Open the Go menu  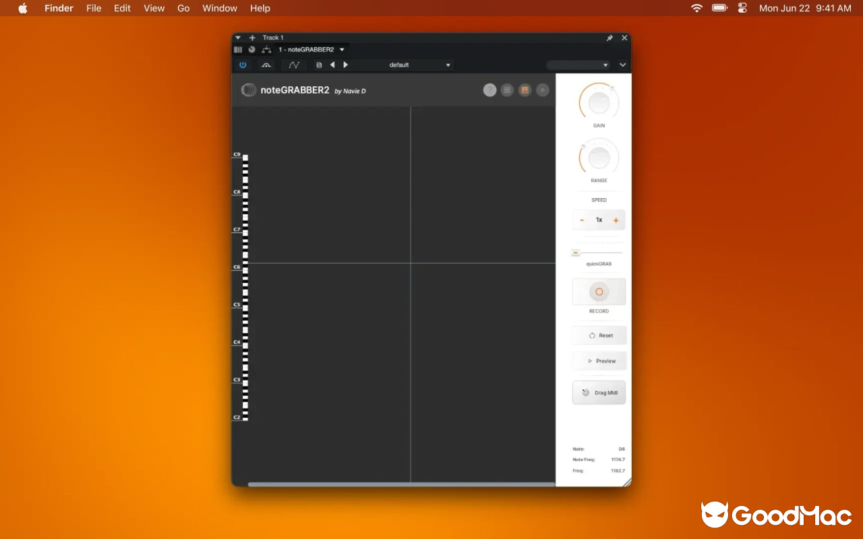(183, 8)
